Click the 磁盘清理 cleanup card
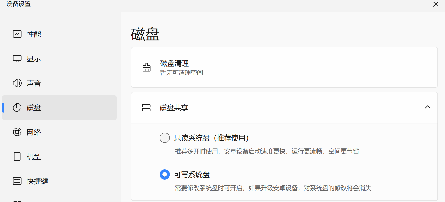The height and width of the screenshot is (202, 445). [x=284, y=67]
